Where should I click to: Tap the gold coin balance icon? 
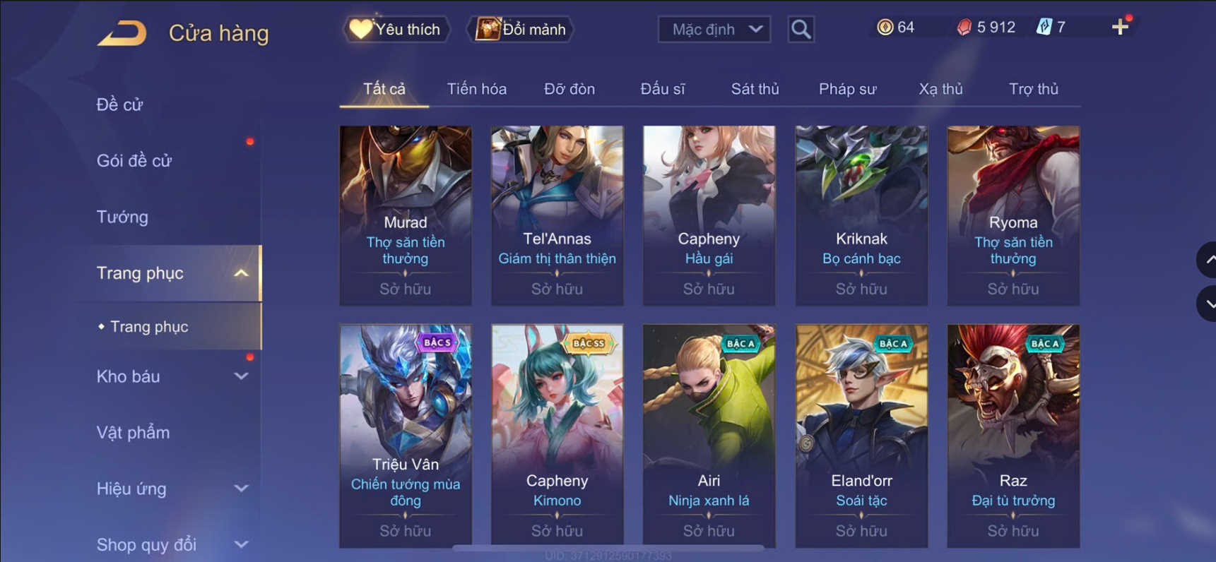pos(885,28)
